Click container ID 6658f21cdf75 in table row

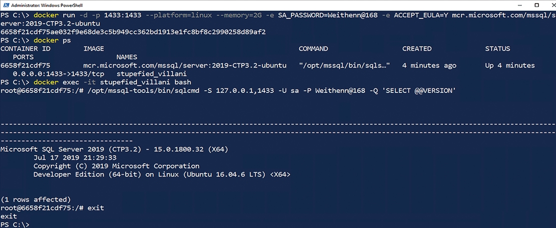(x=25, y=65)
